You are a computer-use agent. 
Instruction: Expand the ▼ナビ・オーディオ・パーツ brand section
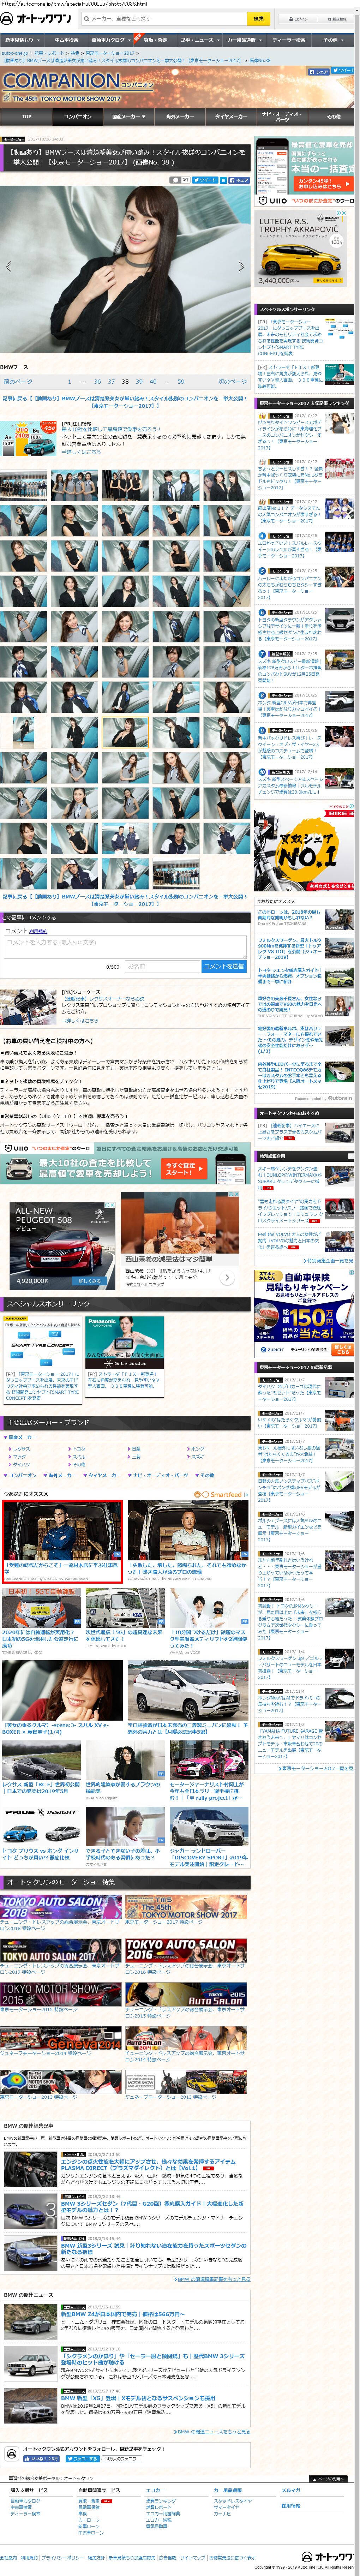tap(158, 1475)
